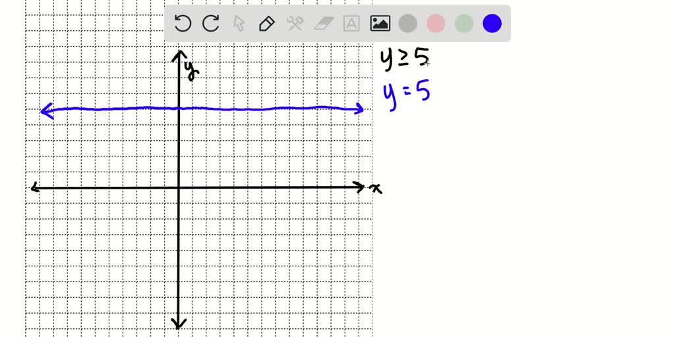Viewport: 675px width, 338px height.
Task: Choose the pen drawing tool
Action: point(267,23)
